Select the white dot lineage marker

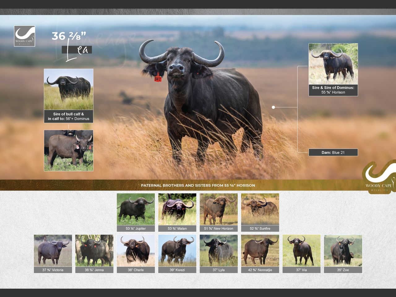click(x=273, y=107)
